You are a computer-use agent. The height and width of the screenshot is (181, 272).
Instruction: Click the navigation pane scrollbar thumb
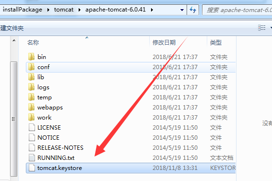[x=14, y=119]
